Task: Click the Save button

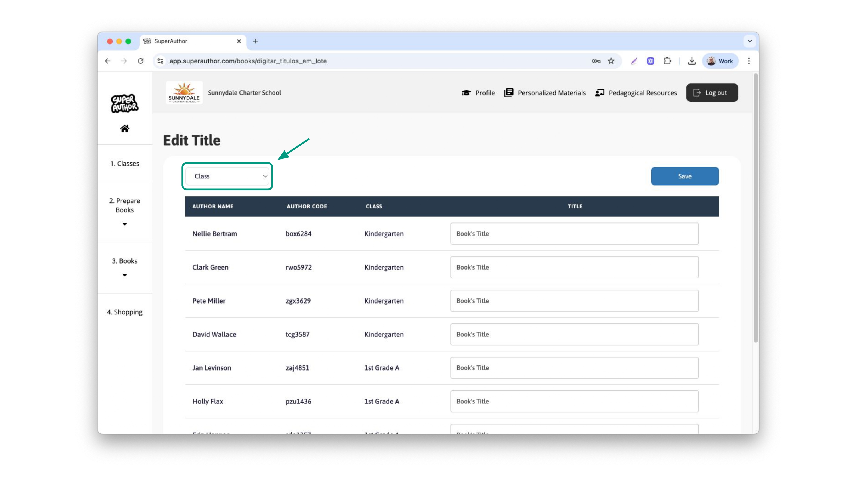Action: click(x=685, y=176)
